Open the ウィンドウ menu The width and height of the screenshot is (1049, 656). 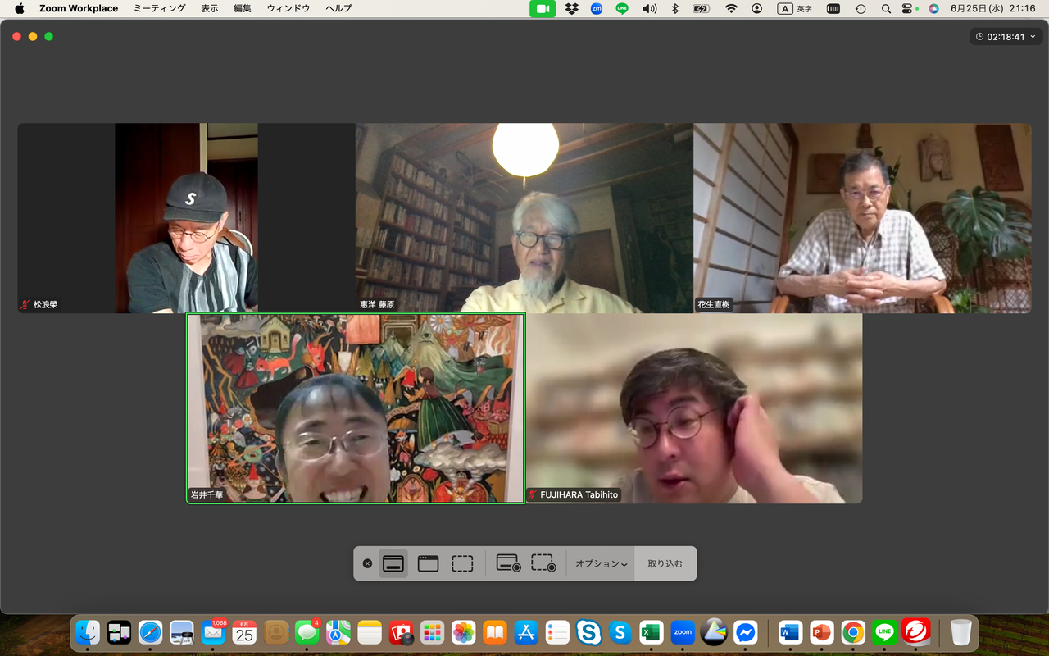[288, 8]
